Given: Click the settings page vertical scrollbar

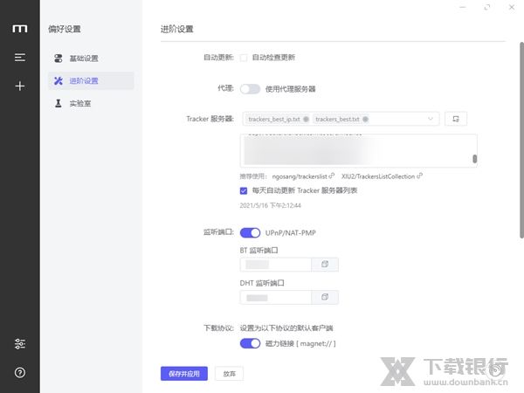Looking at the screenshot, I should [x=521, y=141].
